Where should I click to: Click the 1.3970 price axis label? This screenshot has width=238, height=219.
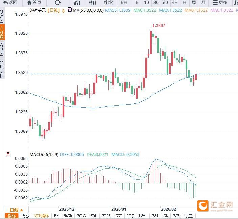21,14
